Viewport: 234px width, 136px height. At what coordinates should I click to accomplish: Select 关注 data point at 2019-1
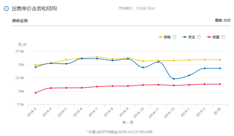click(189, 75)
